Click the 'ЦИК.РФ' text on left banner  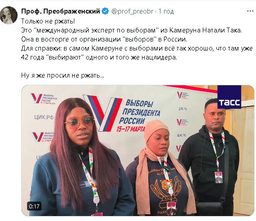[x=44, y=117]
